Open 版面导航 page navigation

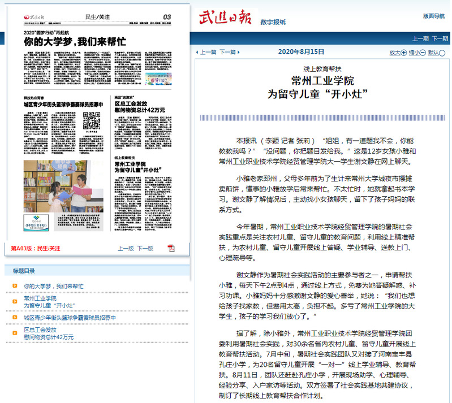click(434, 16)
